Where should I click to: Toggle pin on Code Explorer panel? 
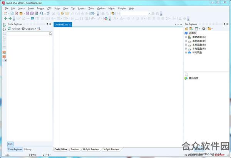coord(47,24)
